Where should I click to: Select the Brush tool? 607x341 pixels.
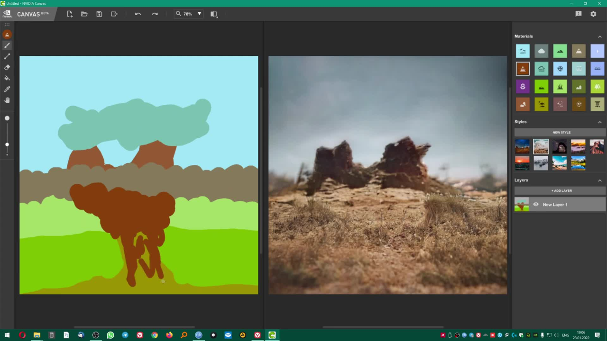[7, 45]
